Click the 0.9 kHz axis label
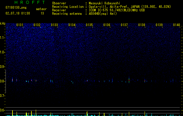 click(x=2, y=67)
